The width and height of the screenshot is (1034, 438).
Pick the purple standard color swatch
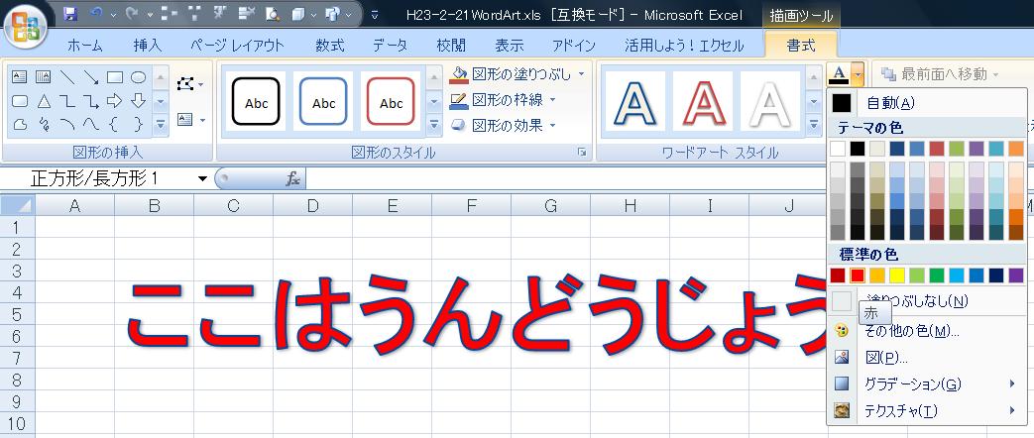1016,274
